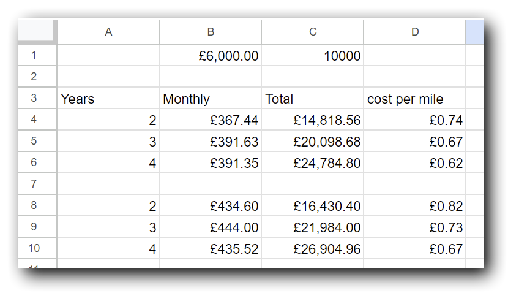Click the £0.82 cost per mile cell

click(414, 206)
